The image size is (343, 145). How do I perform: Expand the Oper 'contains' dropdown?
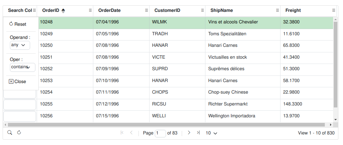[22, 67]
